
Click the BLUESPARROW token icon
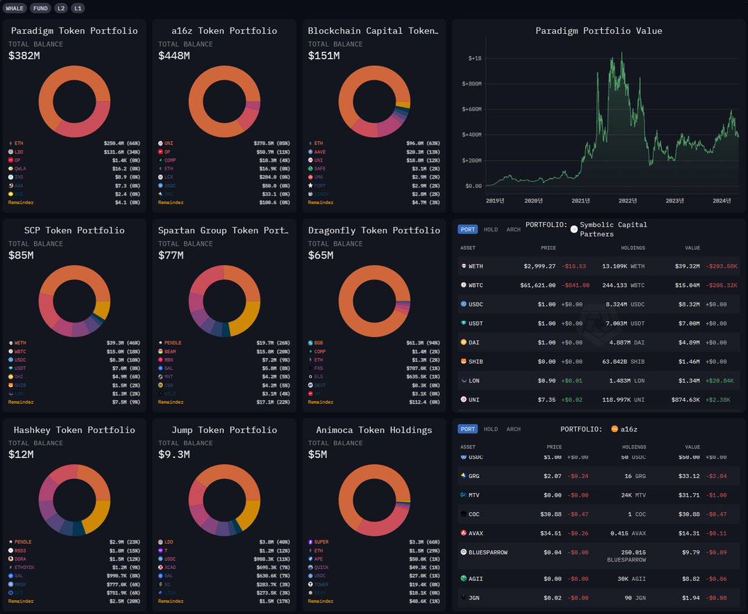point(464,552)
